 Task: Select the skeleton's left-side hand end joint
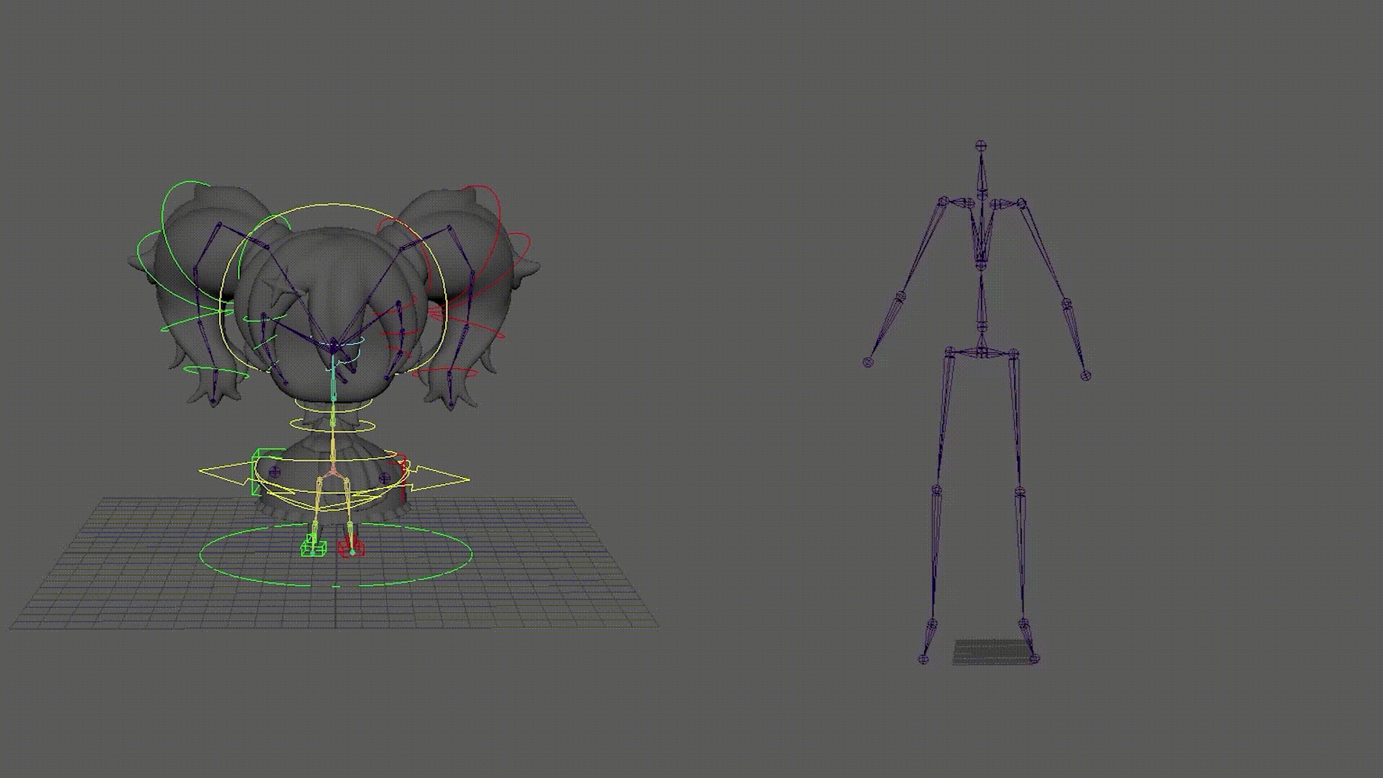coord(868,362)
